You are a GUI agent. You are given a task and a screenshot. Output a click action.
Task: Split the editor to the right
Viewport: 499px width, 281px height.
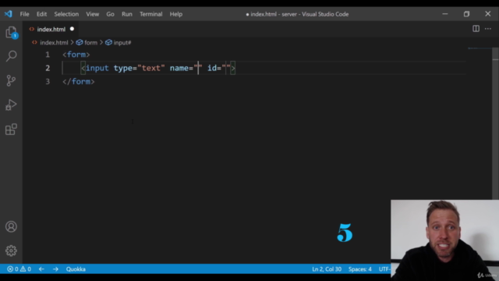pyautogui.click(x=476, y=29)
